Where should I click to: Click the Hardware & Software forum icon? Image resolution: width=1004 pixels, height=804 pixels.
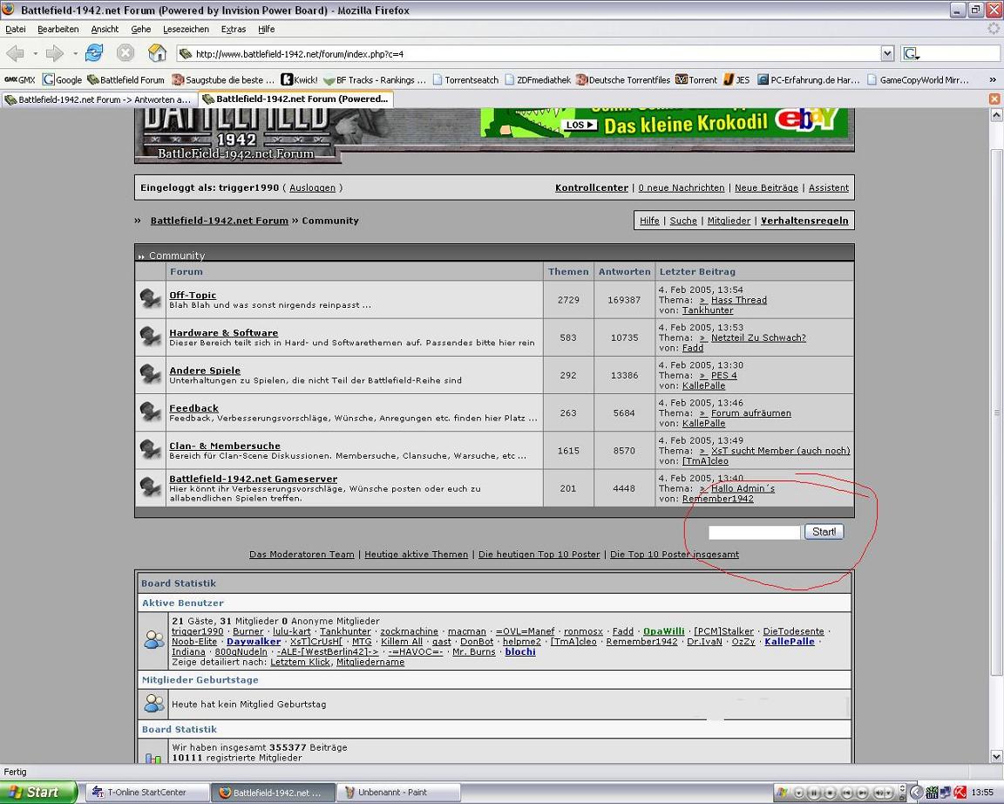[x=151, y=337]
